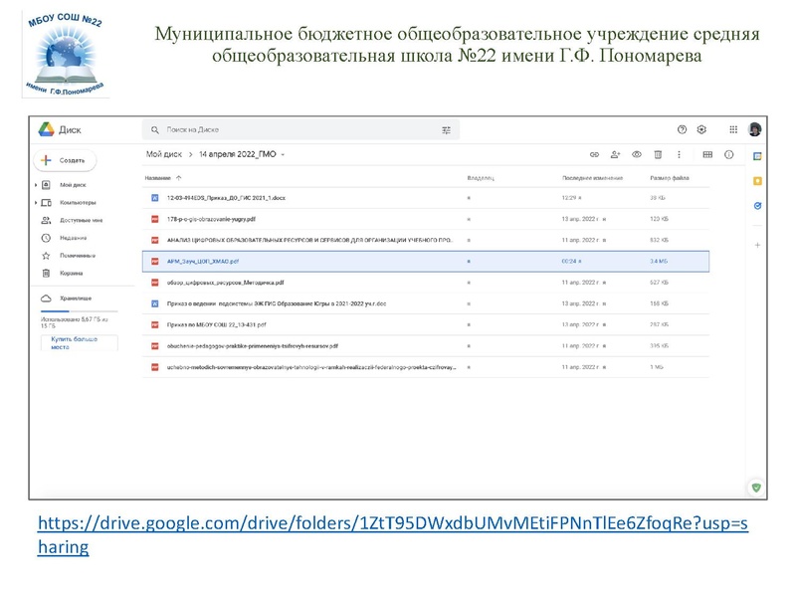The height and width of the screenshot is (597, 796).
Task: Open Google Drive settings gear
Action: pos(701,128)
